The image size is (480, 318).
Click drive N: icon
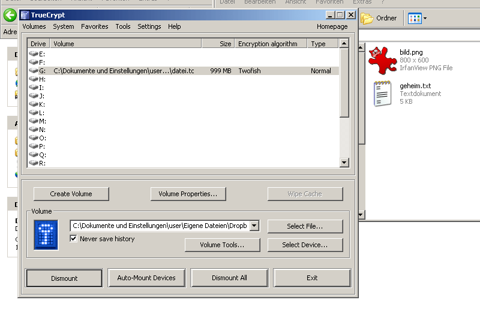tap(34, 130)
